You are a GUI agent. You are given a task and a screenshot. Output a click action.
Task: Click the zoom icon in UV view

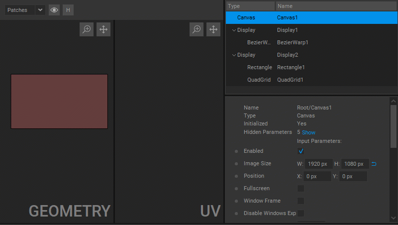[197, 29]
